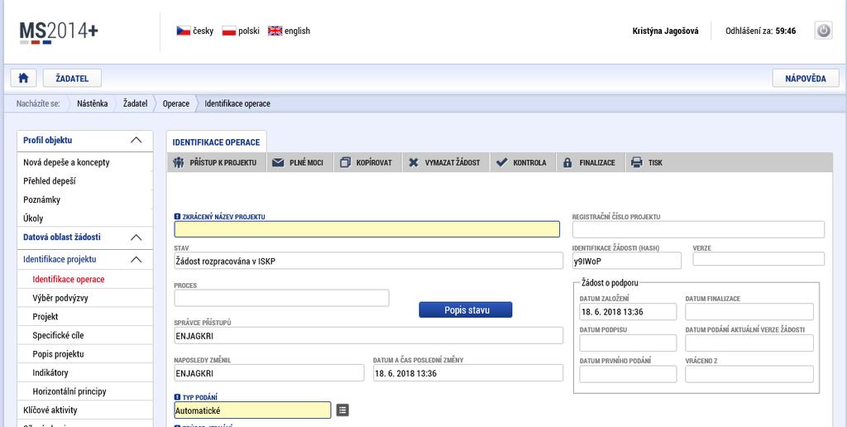Select the Typ podání Automatické combo box

coord(252,410)
